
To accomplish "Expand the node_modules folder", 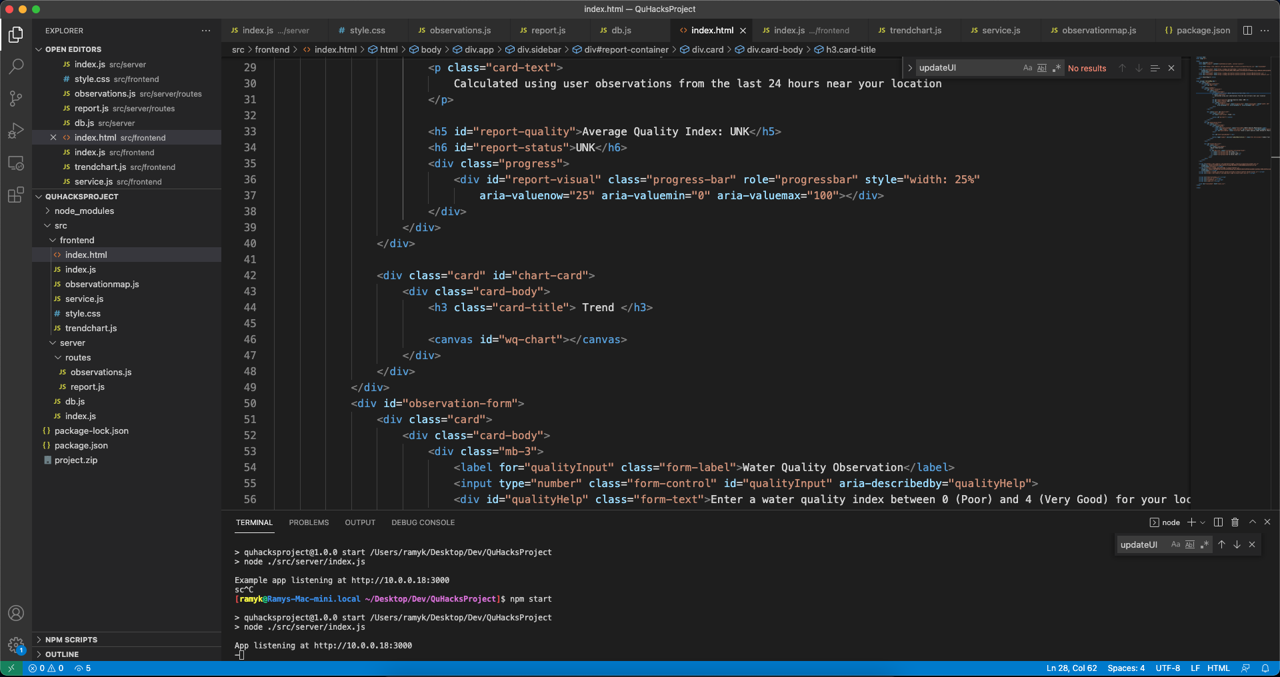I will [84, 211].
